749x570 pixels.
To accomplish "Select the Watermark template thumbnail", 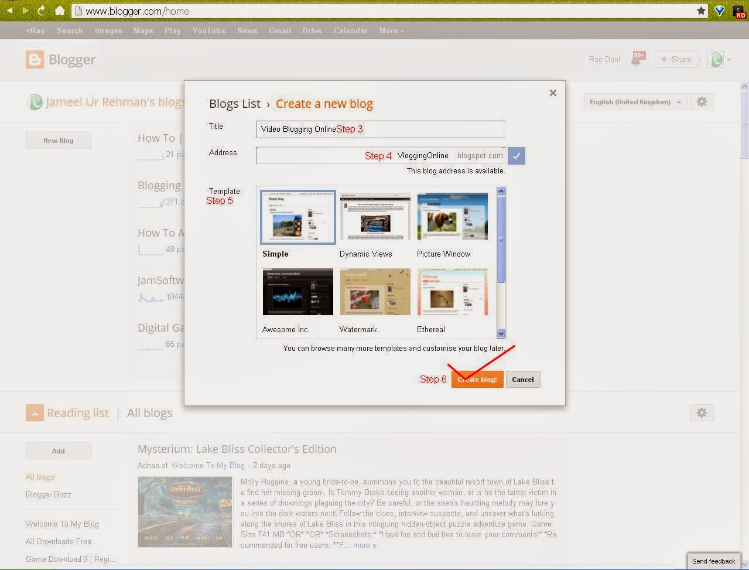I will tap(375, 292).
